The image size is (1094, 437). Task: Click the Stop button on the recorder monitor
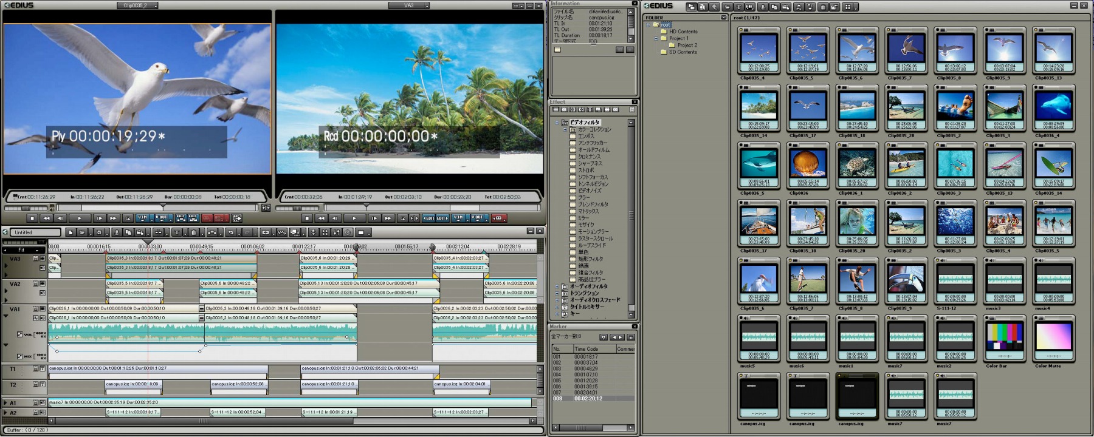coord(307,218)
